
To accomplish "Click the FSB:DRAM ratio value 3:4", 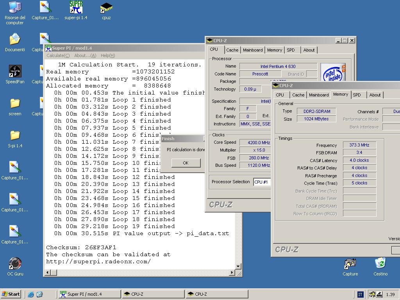I will tap(359, 153).
